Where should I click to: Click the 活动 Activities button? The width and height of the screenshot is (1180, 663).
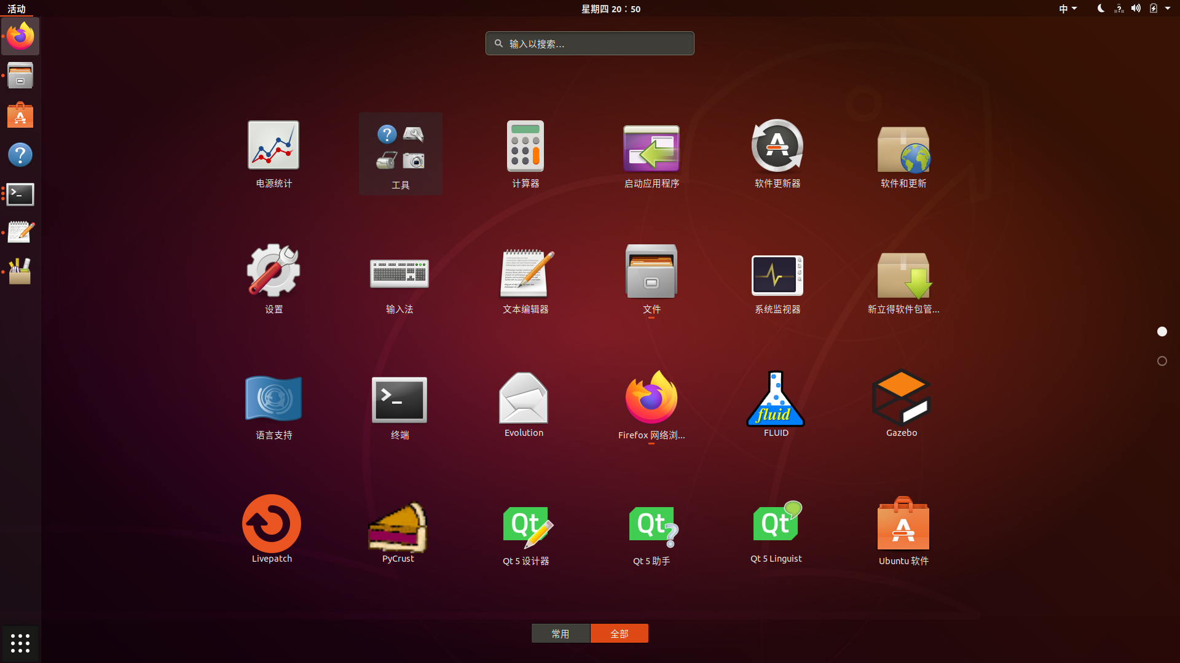(x=17, y=9)
